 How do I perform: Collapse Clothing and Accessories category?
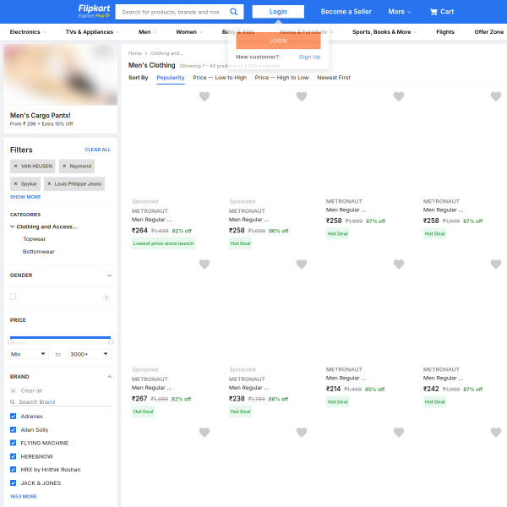tap(13, 226)
